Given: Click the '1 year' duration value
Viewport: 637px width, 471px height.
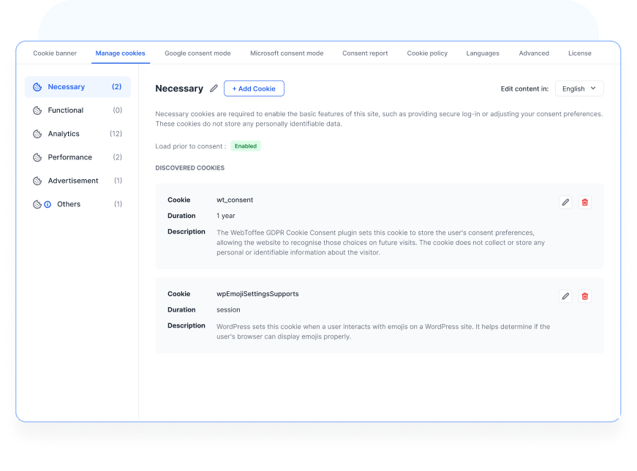Looking at the screenshot, I should coord(226,216).
